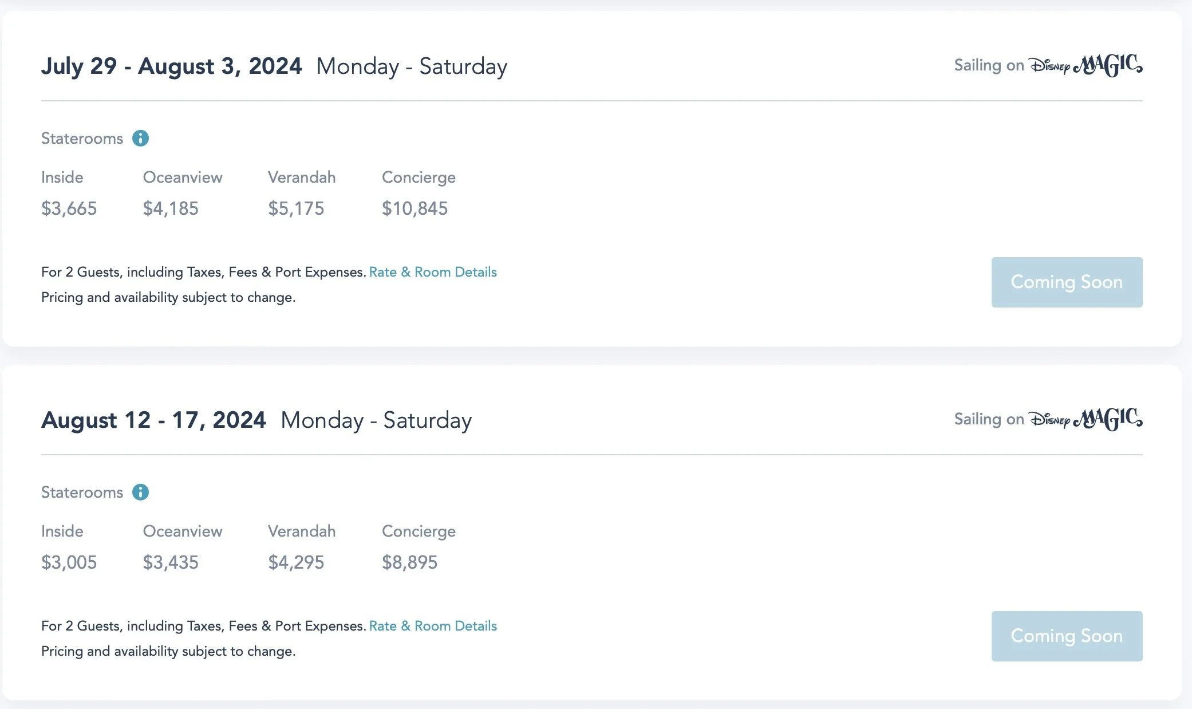The image size is (1192, 709).
Task: Choose the $10,845 Concierge stateroom price
Action: pyautogui.click(x=415, y=208)
